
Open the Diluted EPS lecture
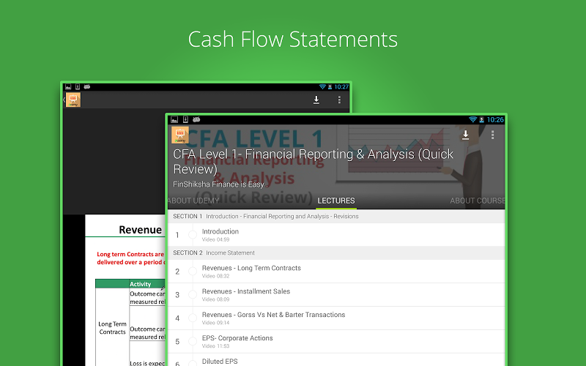[336, 359]
